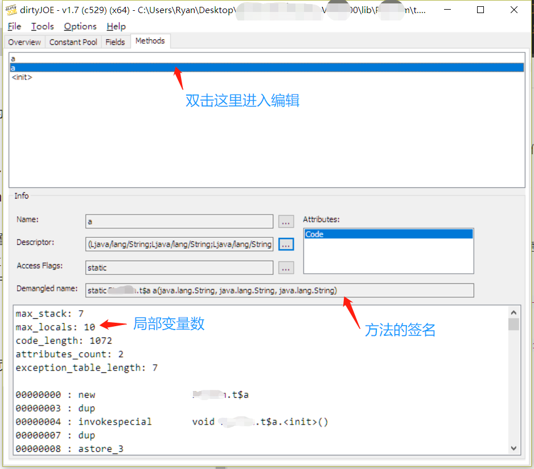Select the first 'a' method in list
The image size is (534, 469).
click(x=13, y=59)
